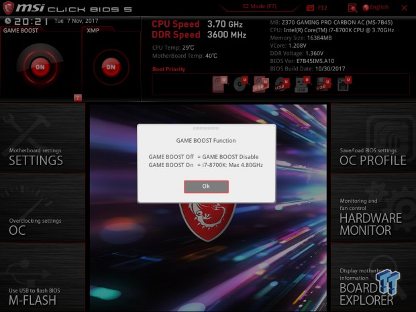The image size is (416, 312).
Task: Open M-FLASH to flash BIOS via USB
Action: click(42, 278)
